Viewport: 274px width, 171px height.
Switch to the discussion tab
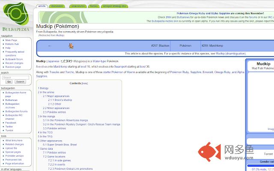click(57, 6)
